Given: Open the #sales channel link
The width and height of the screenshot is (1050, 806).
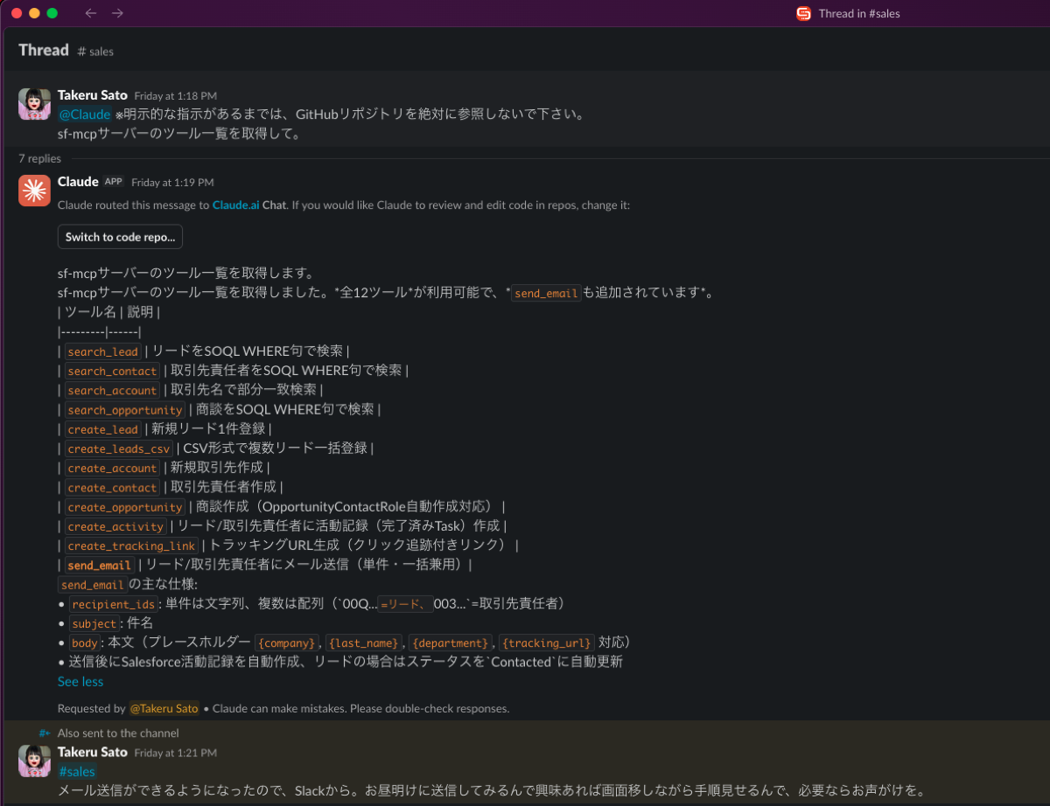Looking at the screenshot, I should [x=77, y=771].
